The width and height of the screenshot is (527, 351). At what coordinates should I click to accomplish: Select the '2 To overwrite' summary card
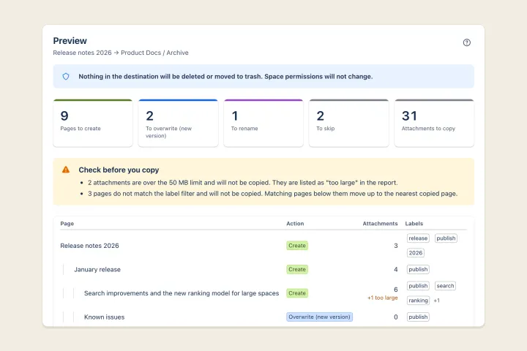tap(178, 123)
